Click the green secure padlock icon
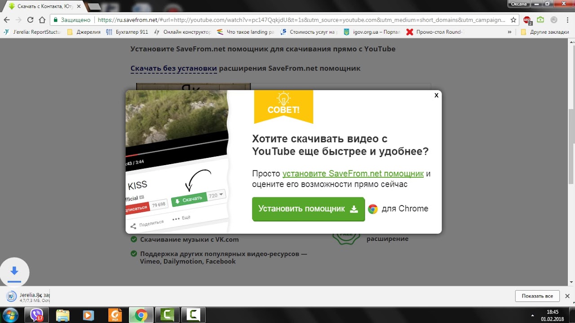Image resolution: width=575 pixels, height=323 pixels. tap(55, 20)
